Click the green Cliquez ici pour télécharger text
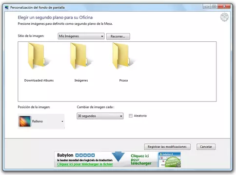This screenshot has height=175, width=236. point(141,159)
